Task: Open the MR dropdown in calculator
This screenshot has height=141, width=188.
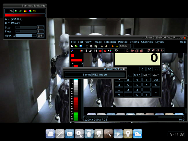Action: [x=147, y=75]
